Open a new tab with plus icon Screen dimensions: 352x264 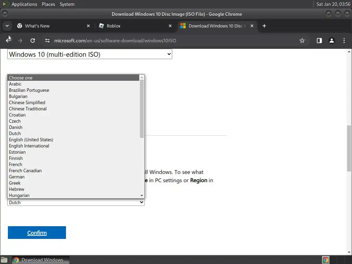pos(264,26)
